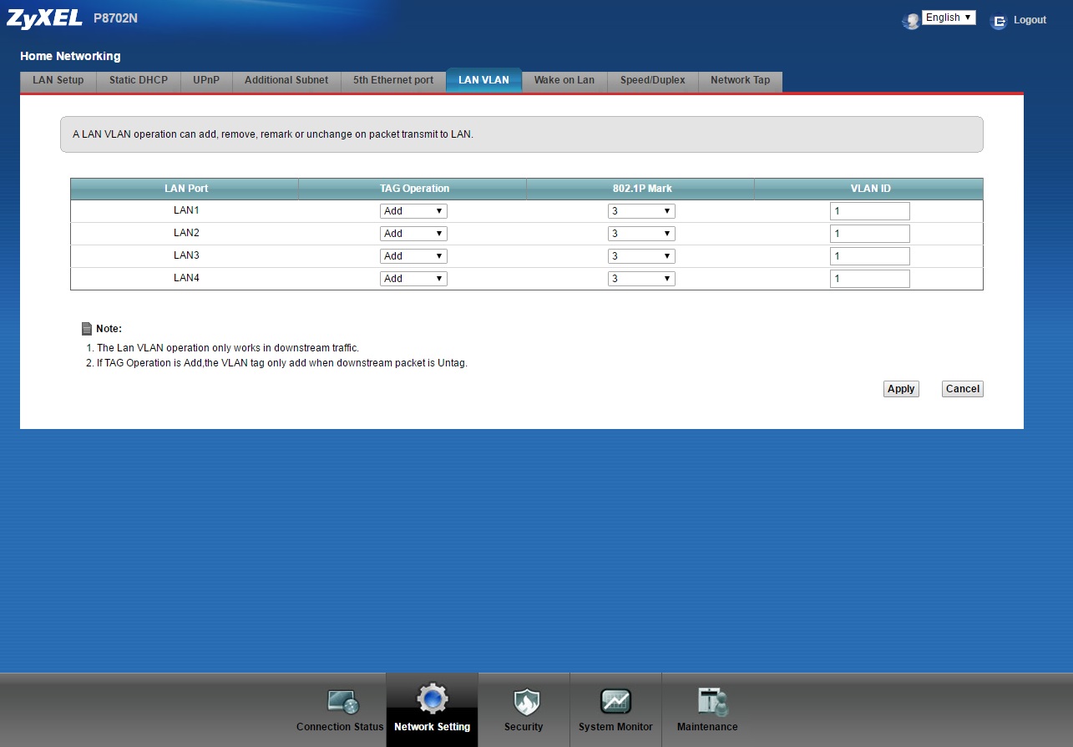Open Maintenance icon
The height and width of the screenshot is (747, 1073).
[x=713, y=702]
